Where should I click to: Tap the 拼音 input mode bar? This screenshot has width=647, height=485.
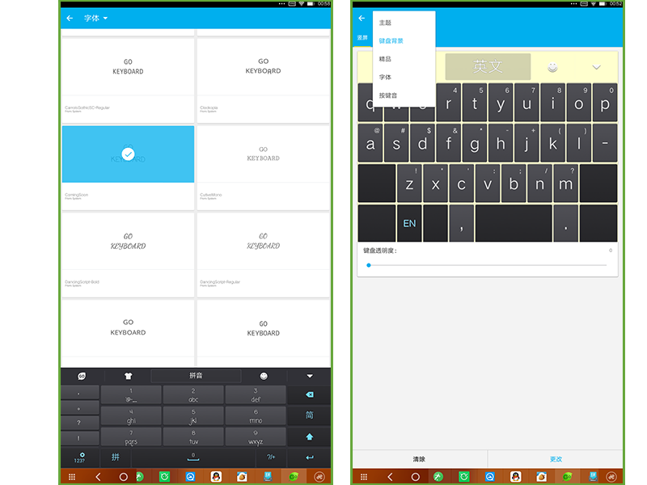[x=196, y=376]
